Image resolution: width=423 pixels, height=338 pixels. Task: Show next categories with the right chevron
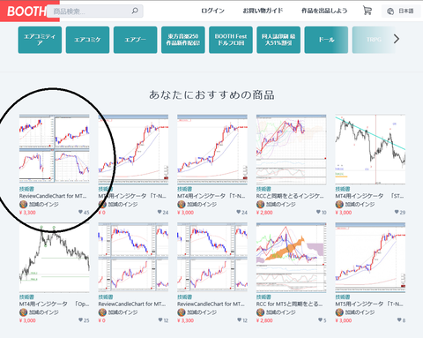(x=397, y=39)
